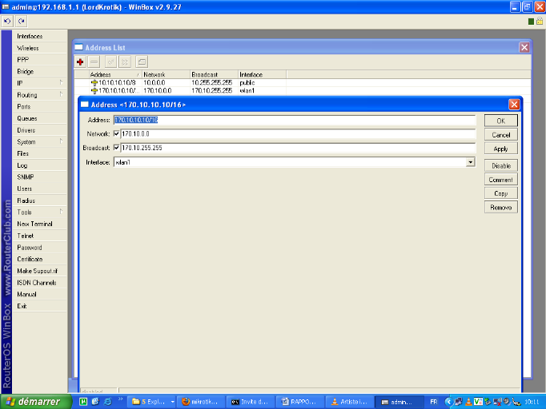546x409 pixels.
Task: Toggle the Network checkbox
Action: click(x=117, y=133)
